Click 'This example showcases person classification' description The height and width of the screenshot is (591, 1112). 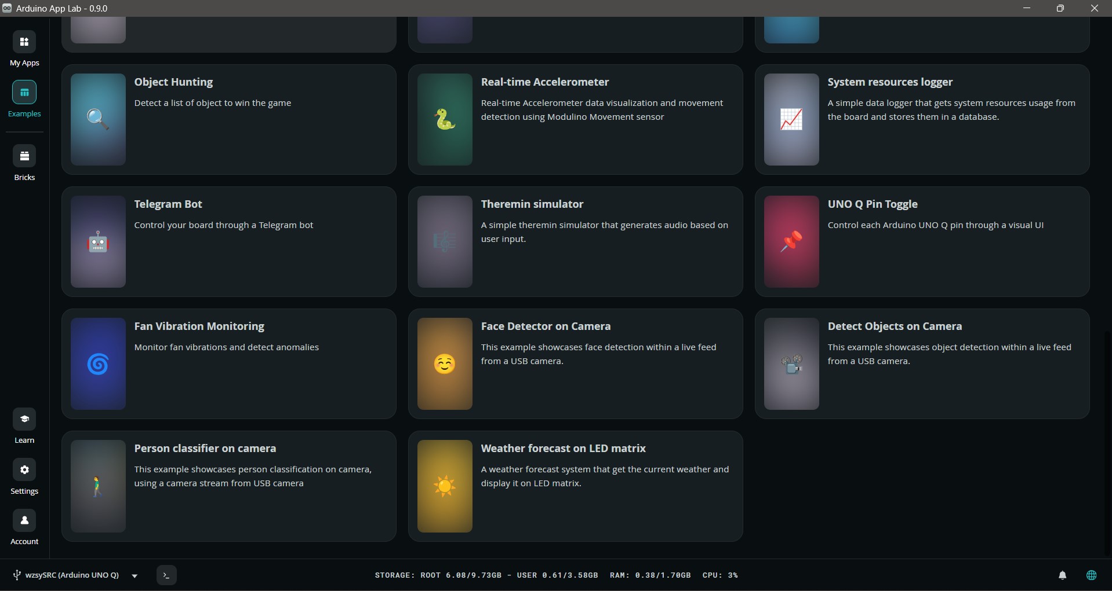[253, 476]
